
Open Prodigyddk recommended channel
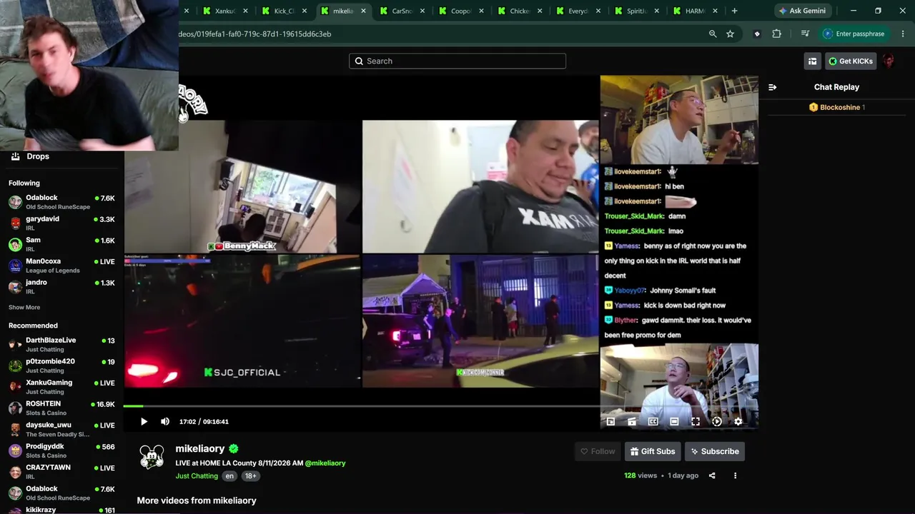[62, 451]
